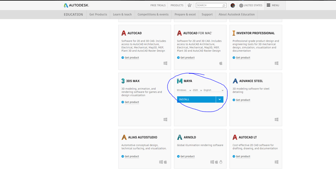The height and width of the screenshot is (170, 336).
Task: Click 'Global illumination rendering software' description
Action: point(200,145)
